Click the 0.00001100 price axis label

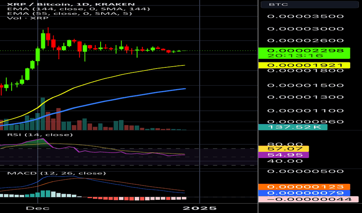tap(305, 111)
